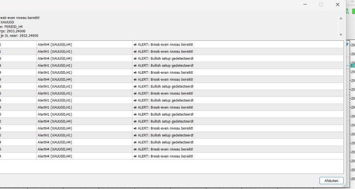The width and height of the screenshot is (355, 189).
Task: Click megaphone icon in the bottom alert row
Action: click(135, 156)
